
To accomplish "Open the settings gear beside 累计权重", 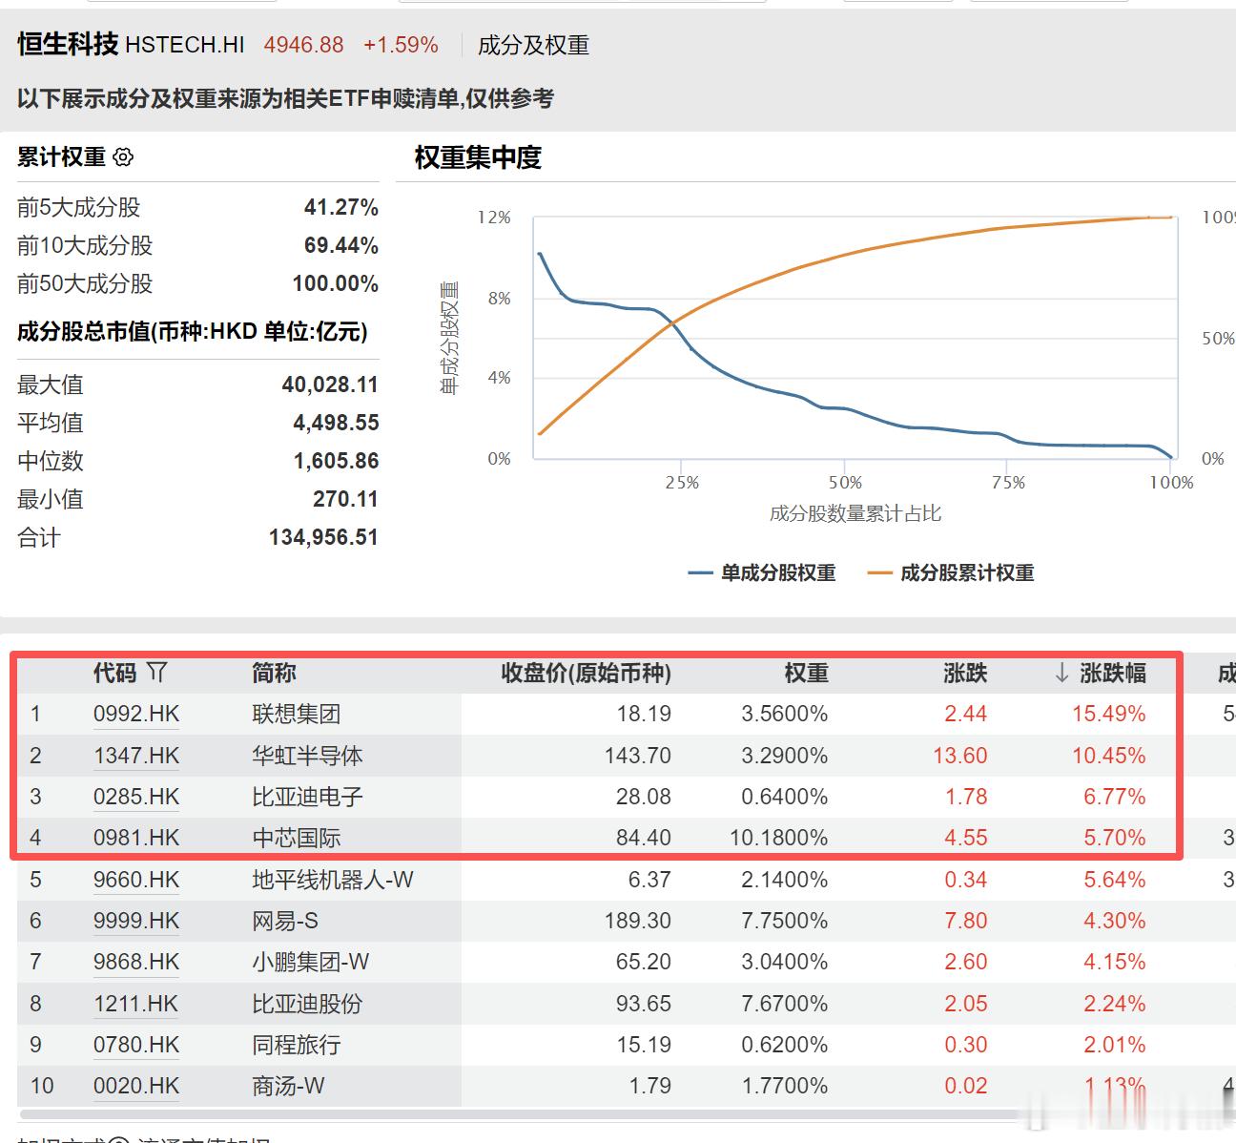I will tap(123, 157).
